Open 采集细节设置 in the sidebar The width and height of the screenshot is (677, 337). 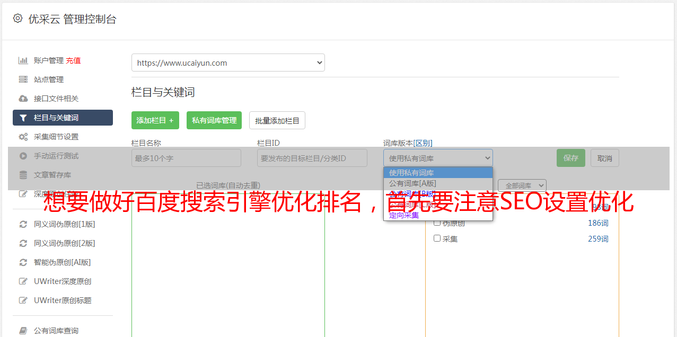(56, 137)
